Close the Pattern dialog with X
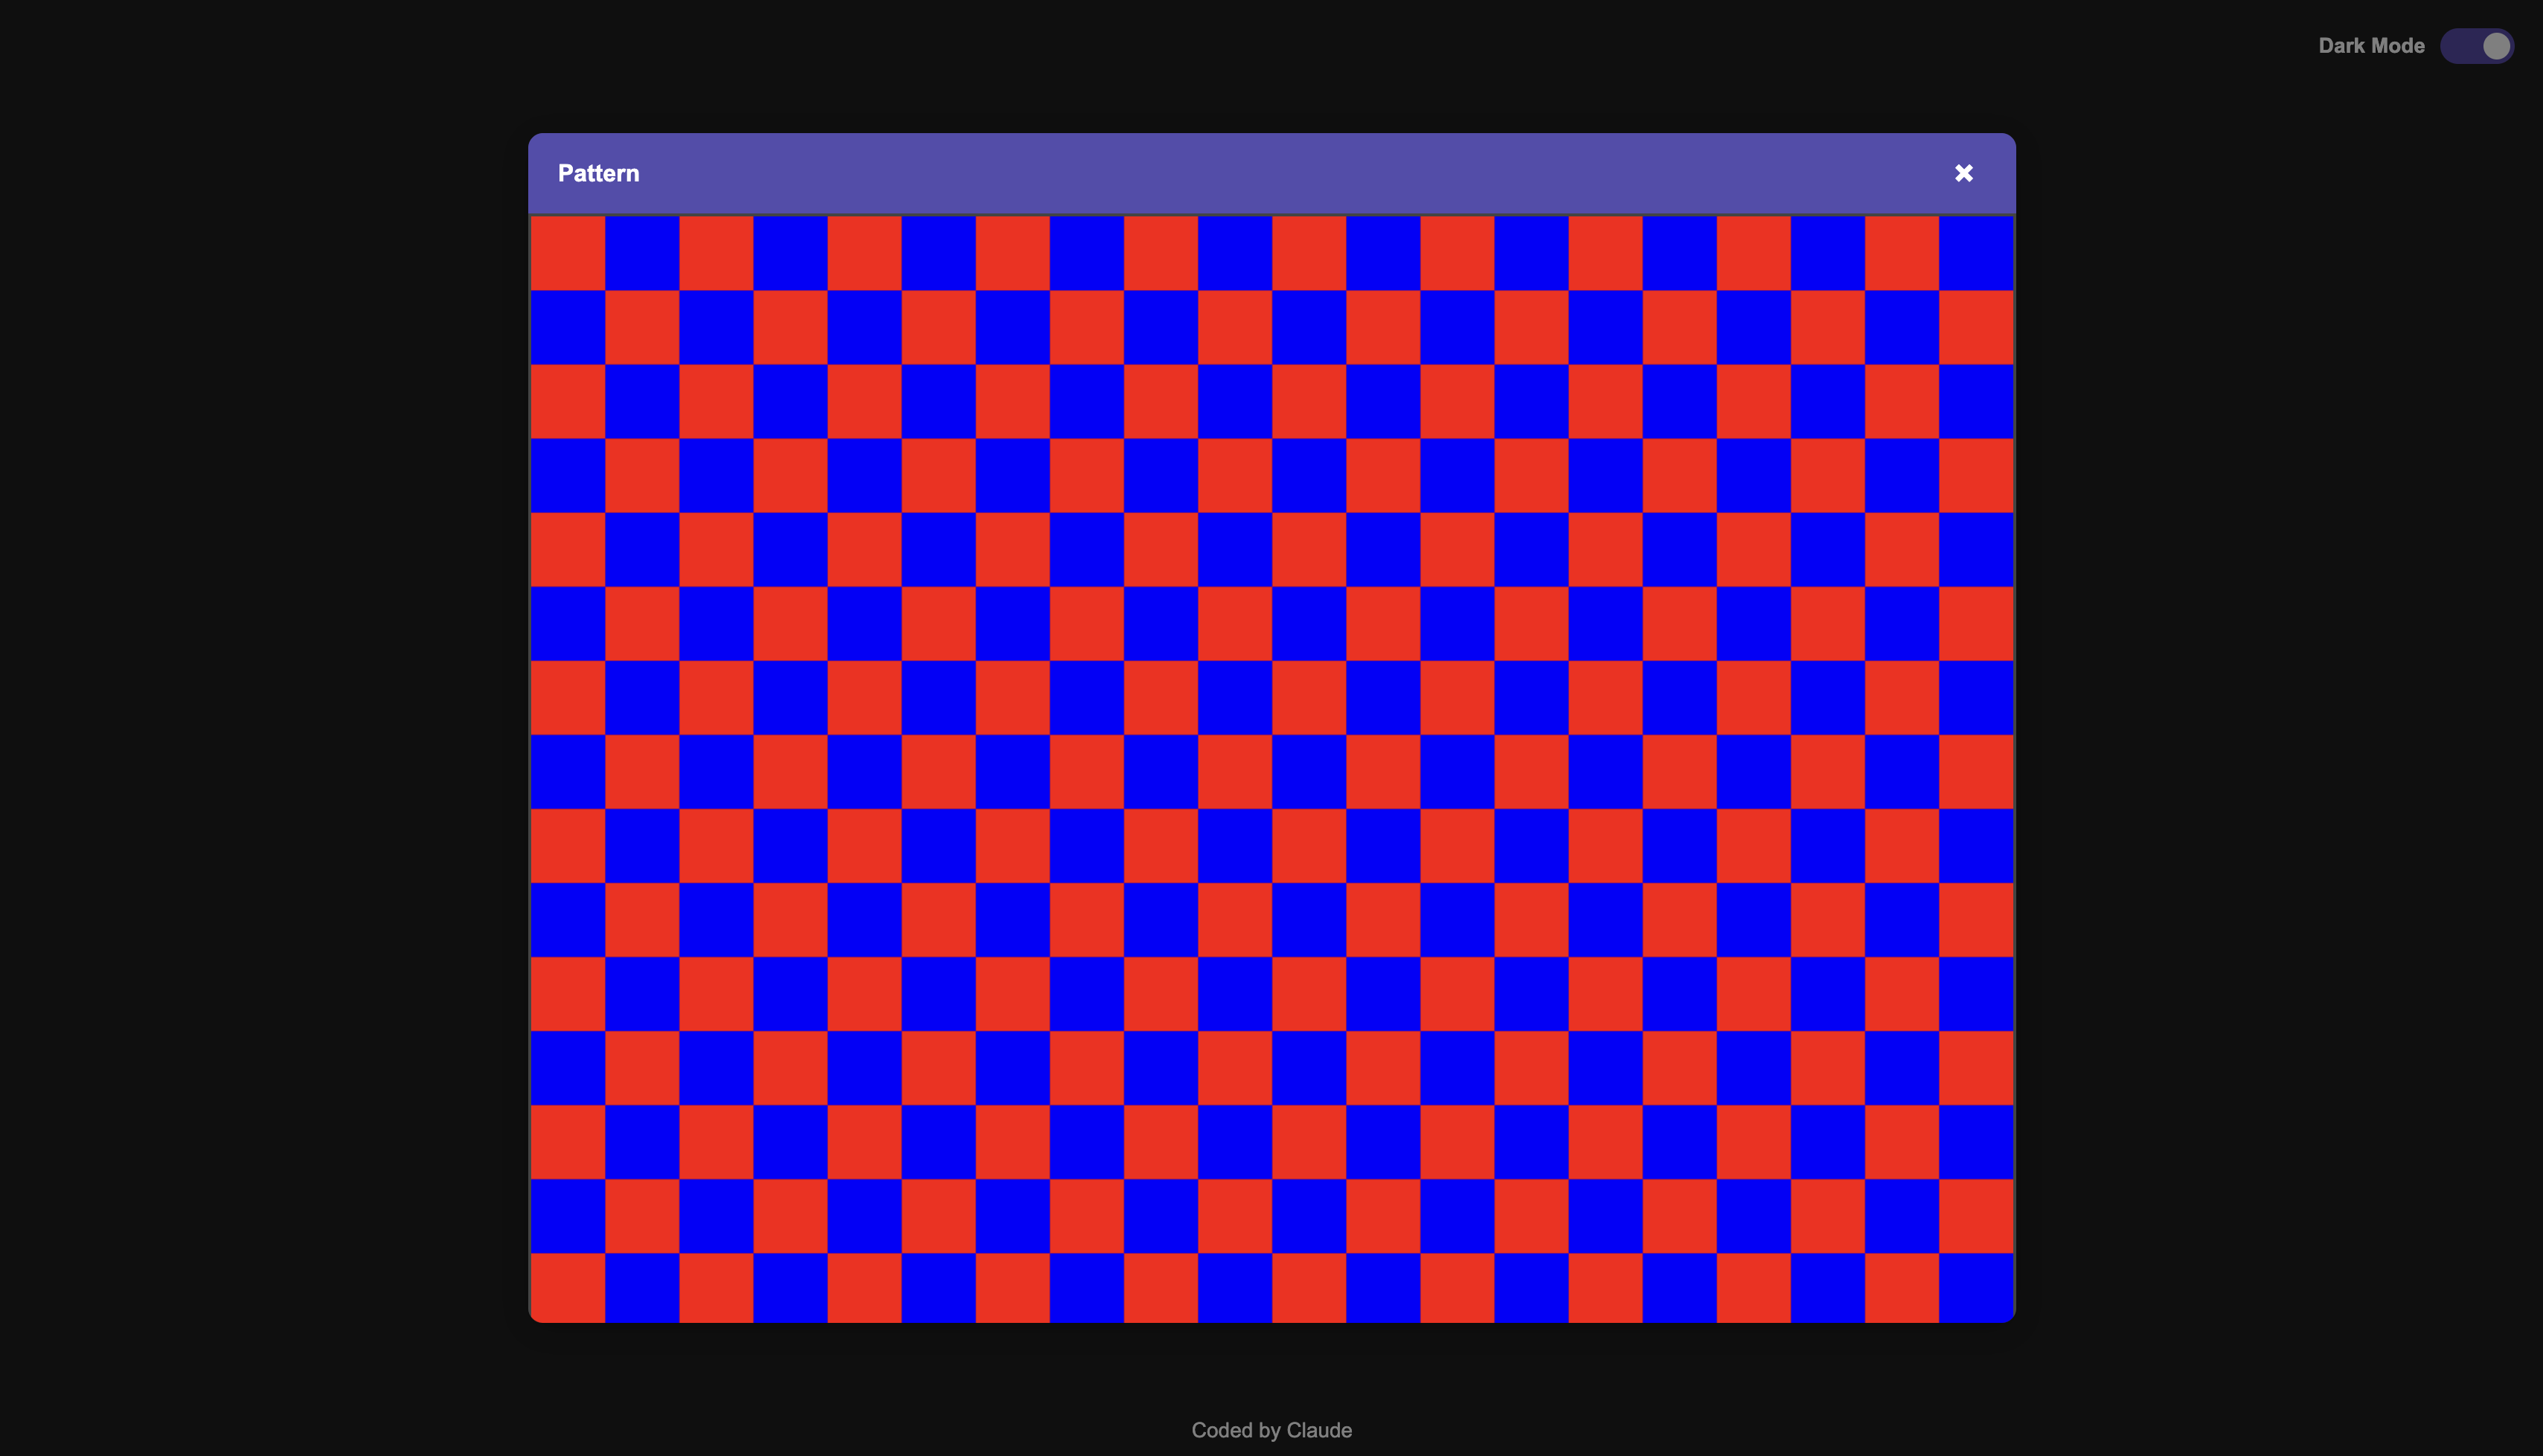 1963,173
